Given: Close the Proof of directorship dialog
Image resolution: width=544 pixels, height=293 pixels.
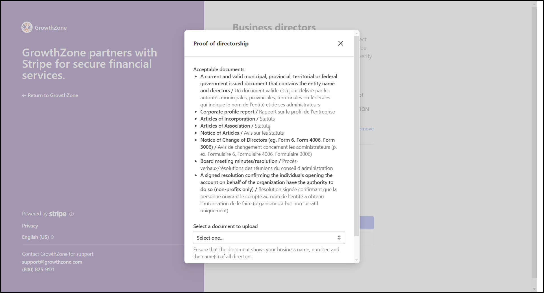Looking at the screenshot, I should [x=341, y=43].
